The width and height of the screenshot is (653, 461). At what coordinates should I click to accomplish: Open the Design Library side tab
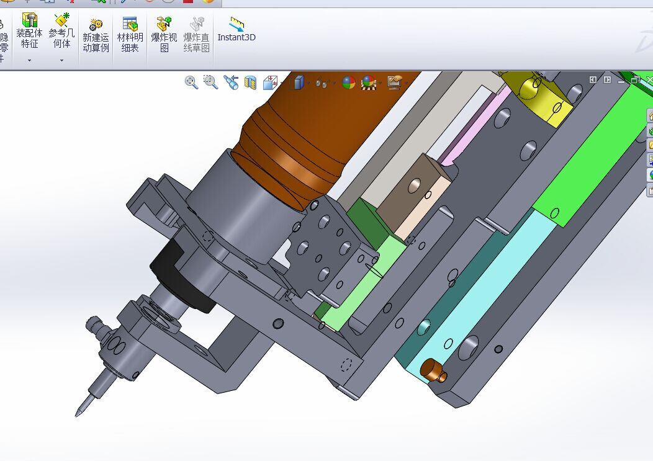650,131
